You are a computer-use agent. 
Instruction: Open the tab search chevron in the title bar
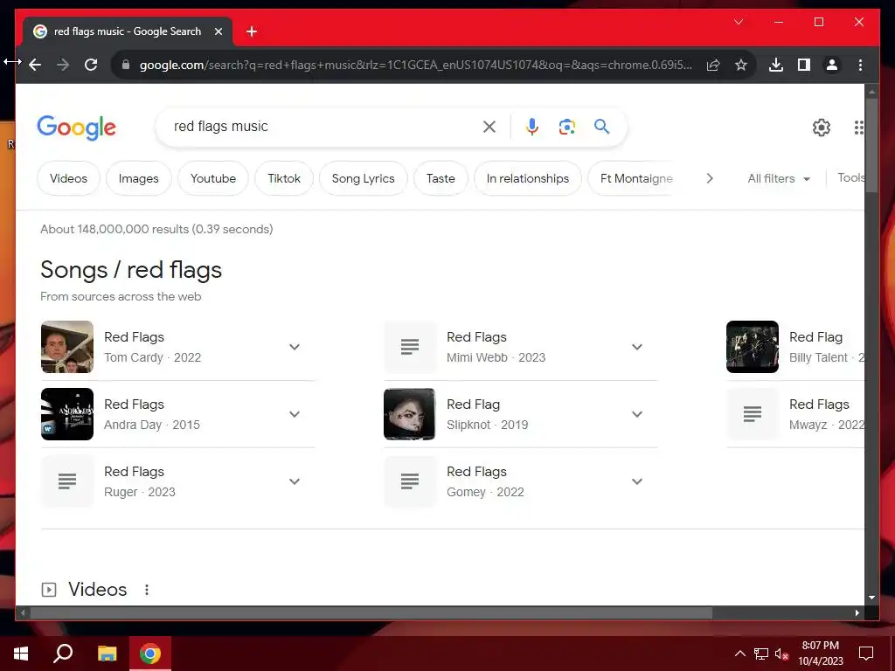point(739,22)
